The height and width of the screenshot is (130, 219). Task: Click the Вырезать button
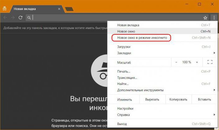tap(152, 99)
